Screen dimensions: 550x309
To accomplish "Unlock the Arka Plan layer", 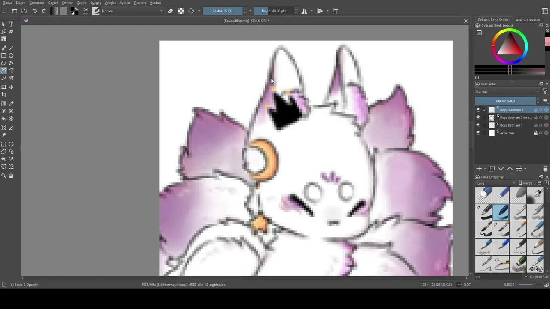I will (x=535, y=133).
